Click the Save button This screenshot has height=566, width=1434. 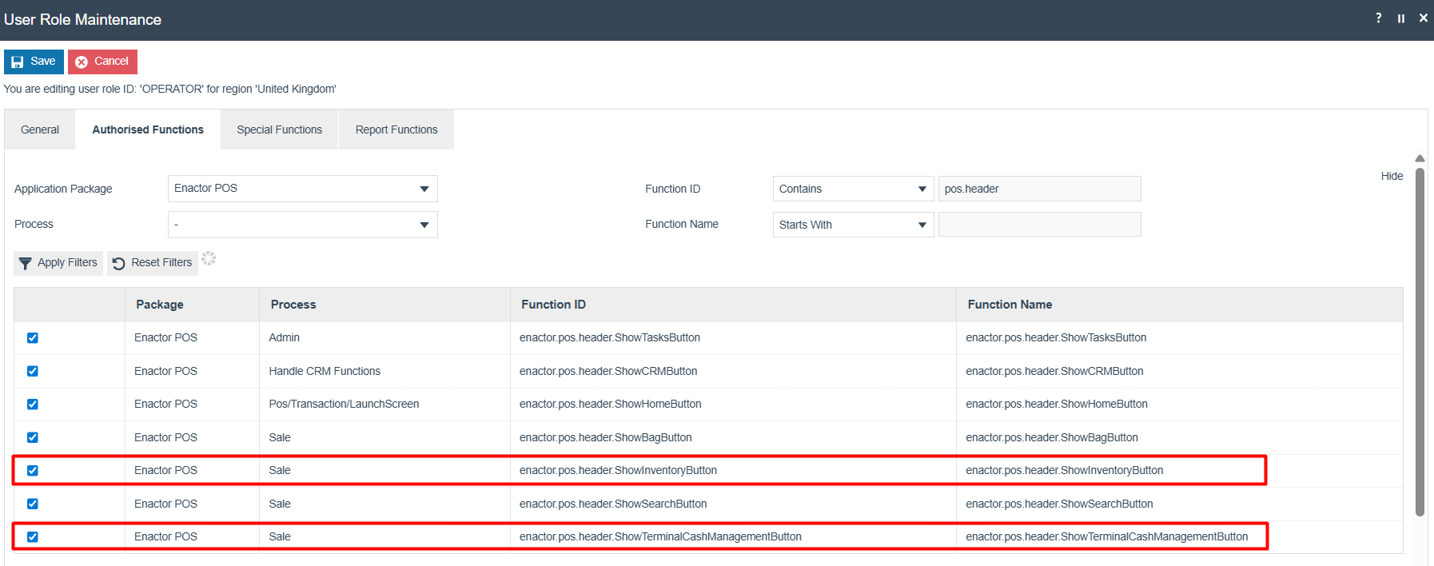tap(34, 62)
